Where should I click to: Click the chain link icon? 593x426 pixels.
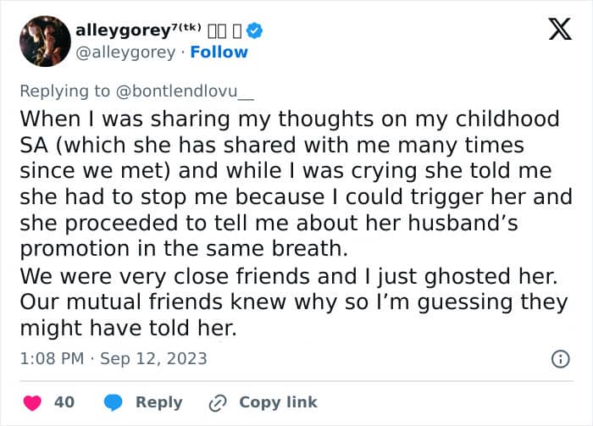[218, 403]
